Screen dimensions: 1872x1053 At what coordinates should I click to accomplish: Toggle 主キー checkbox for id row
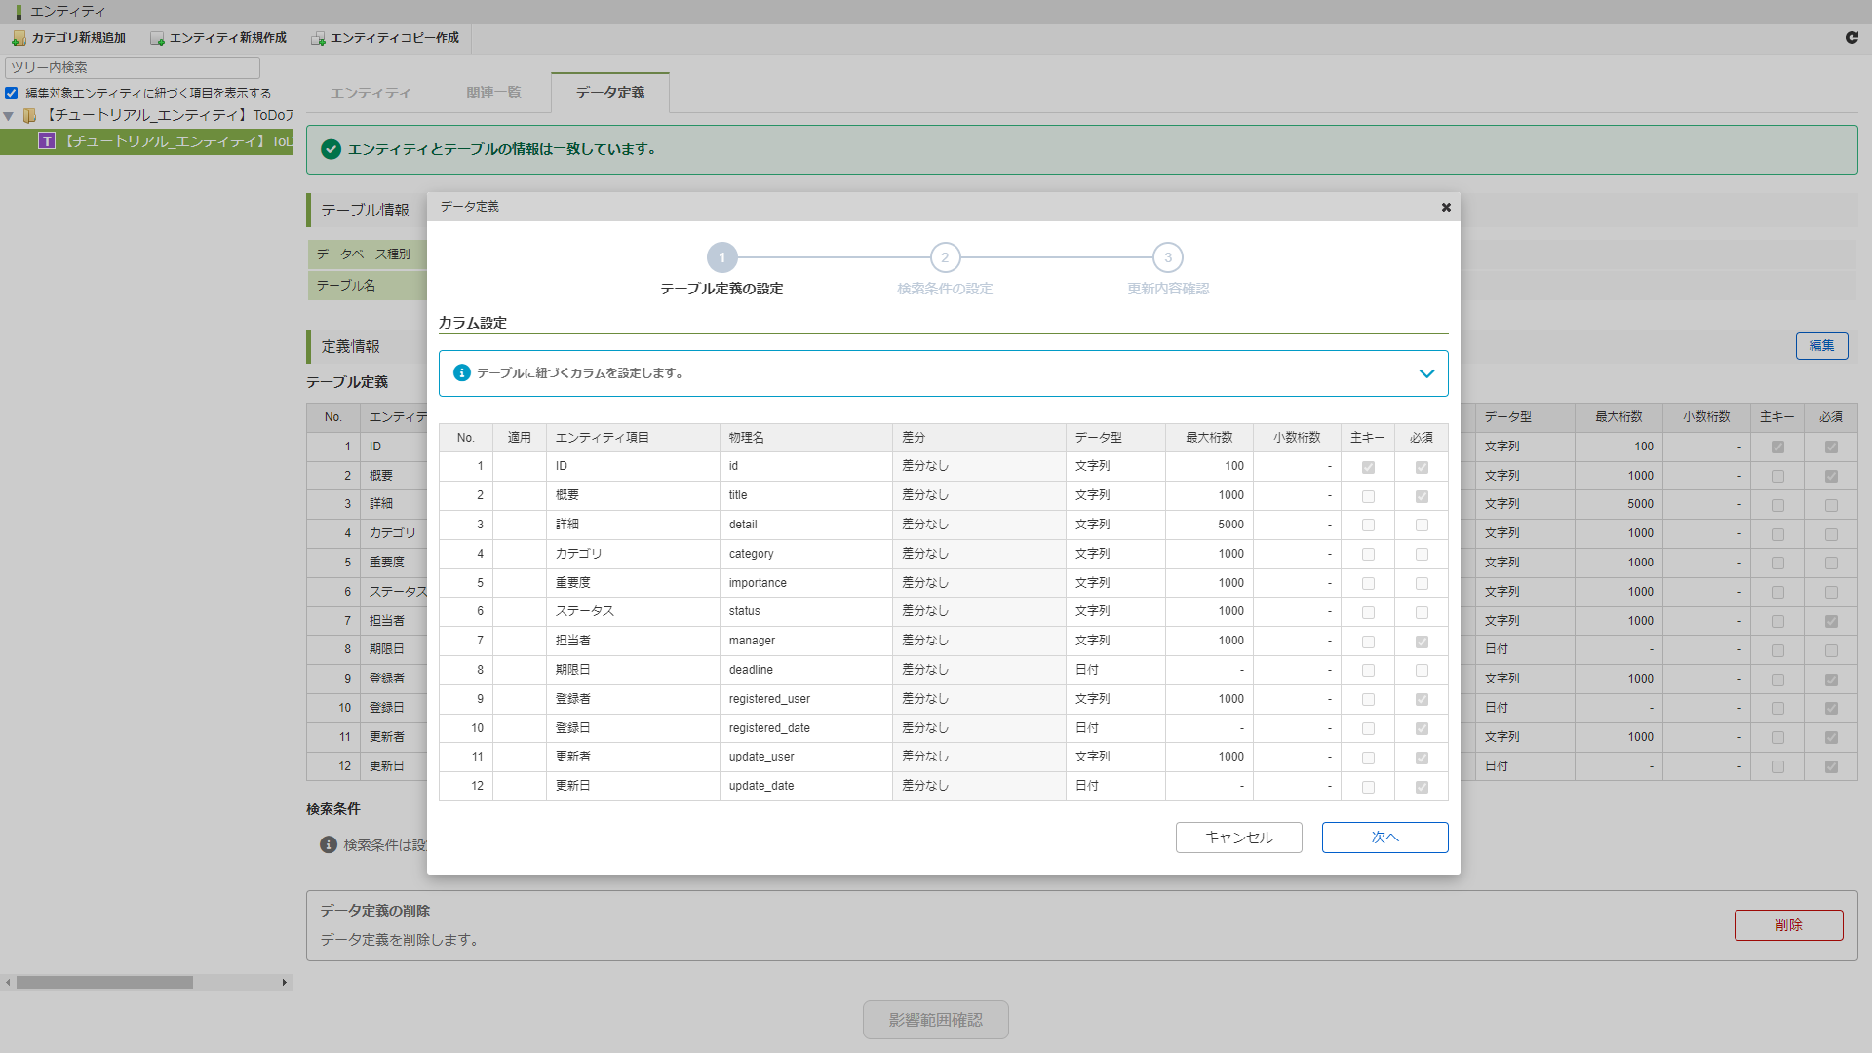pos(1368,467)
